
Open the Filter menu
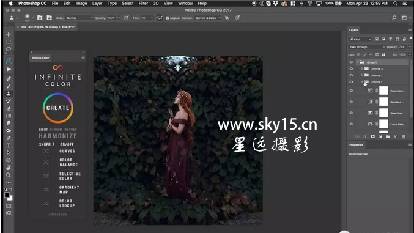coord(143,4)
